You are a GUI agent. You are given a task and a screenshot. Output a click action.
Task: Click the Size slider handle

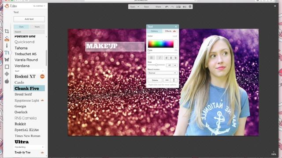pyautogui.click(x=156, y=65)
